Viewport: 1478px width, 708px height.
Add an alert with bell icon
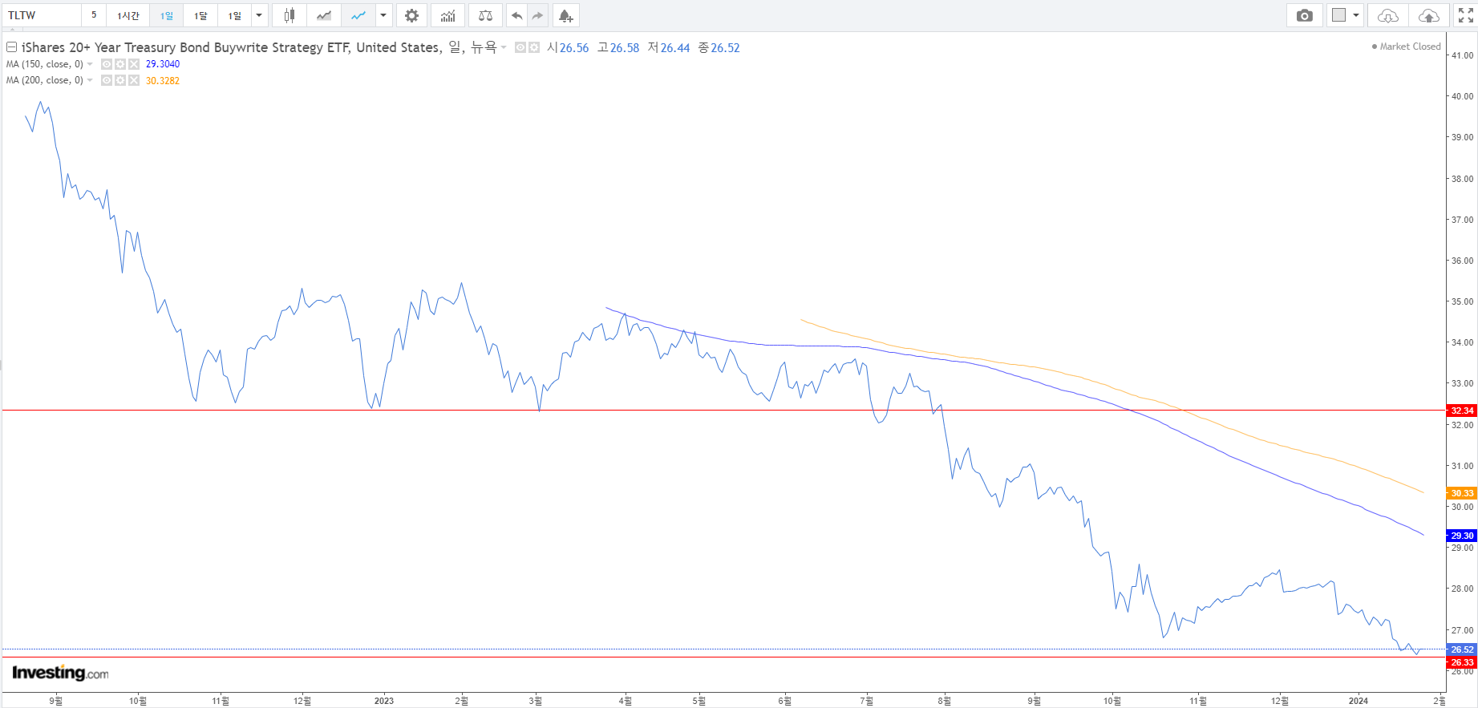tap(566, 15)
